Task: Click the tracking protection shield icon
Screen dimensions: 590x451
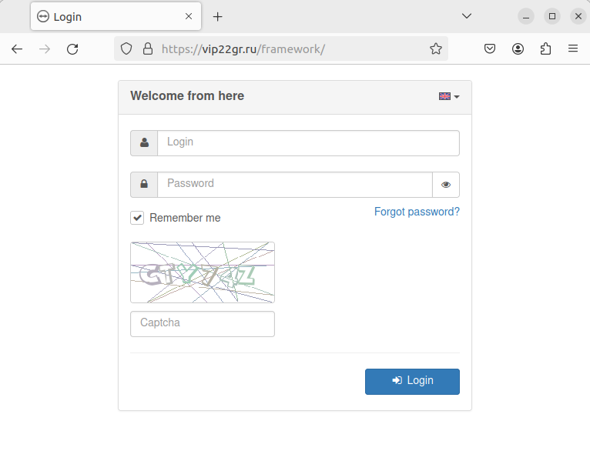Action: (127, 49)
